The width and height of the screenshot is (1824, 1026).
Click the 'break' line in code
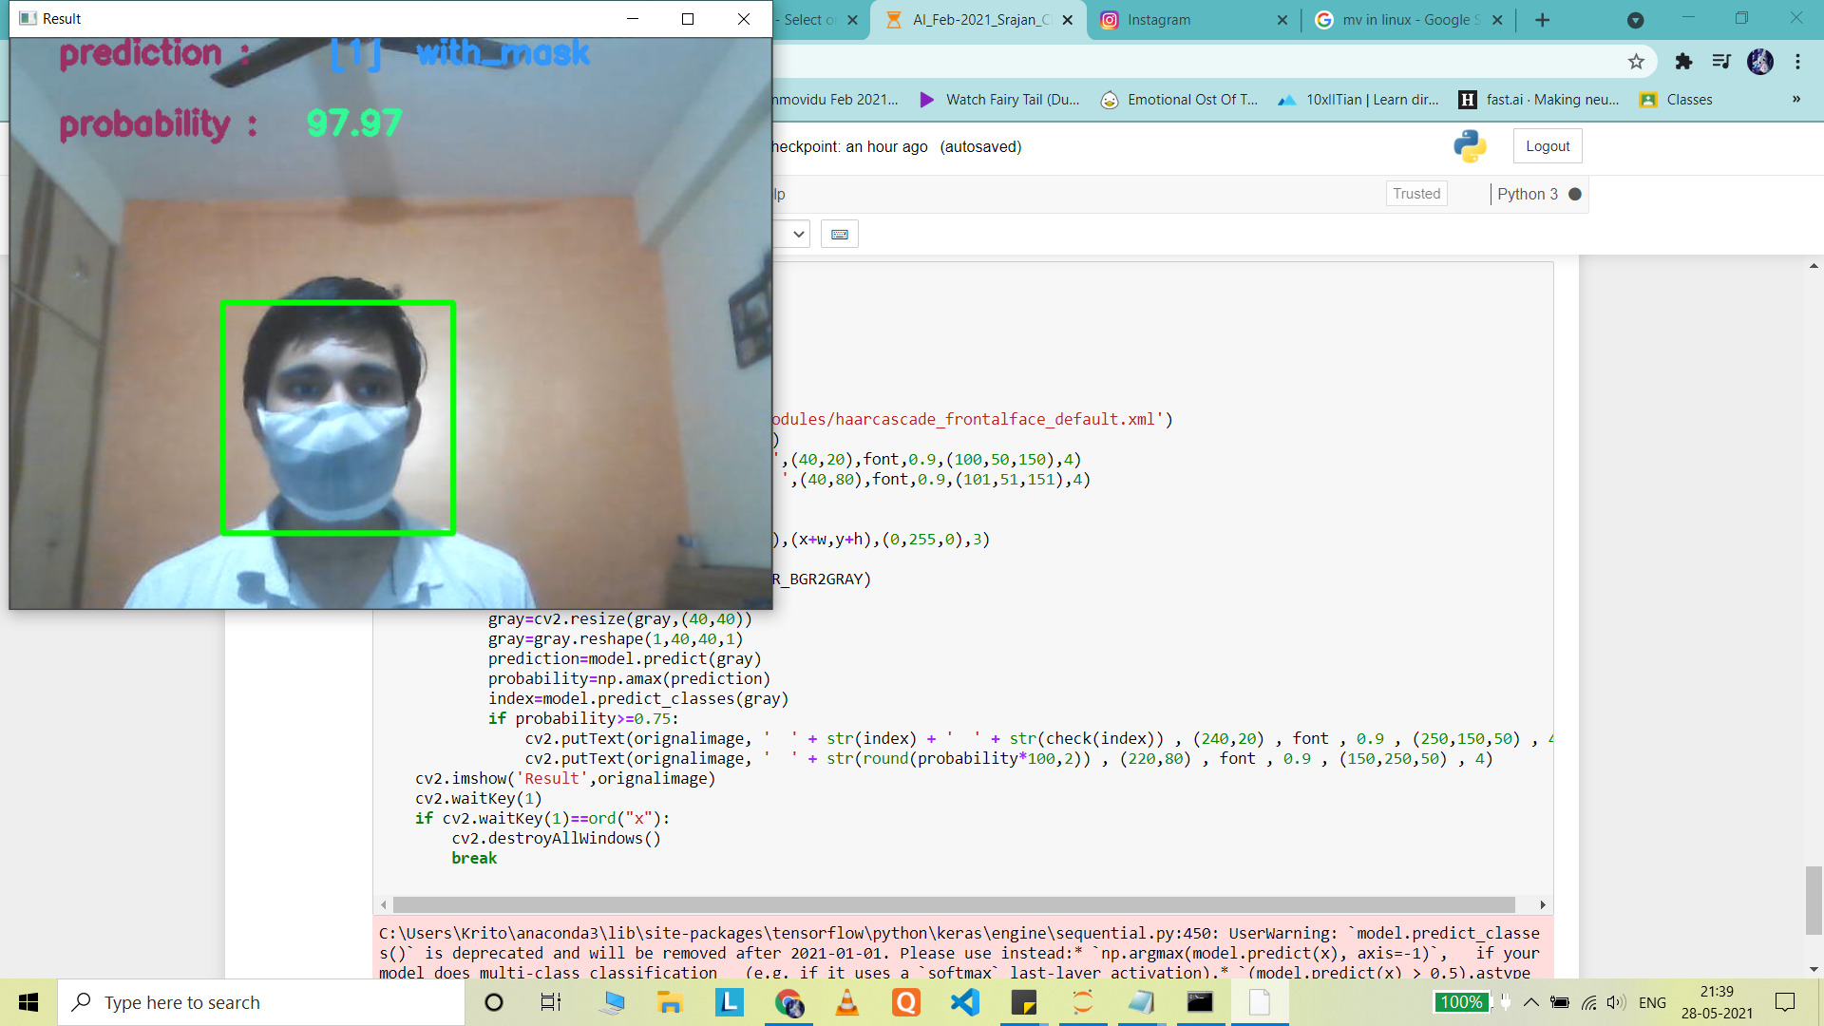pos(474,858)
